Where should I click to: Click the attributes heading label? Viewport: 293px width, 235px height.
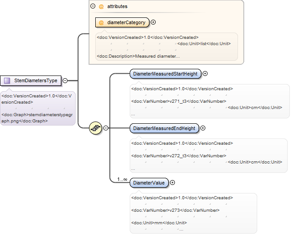117,6
